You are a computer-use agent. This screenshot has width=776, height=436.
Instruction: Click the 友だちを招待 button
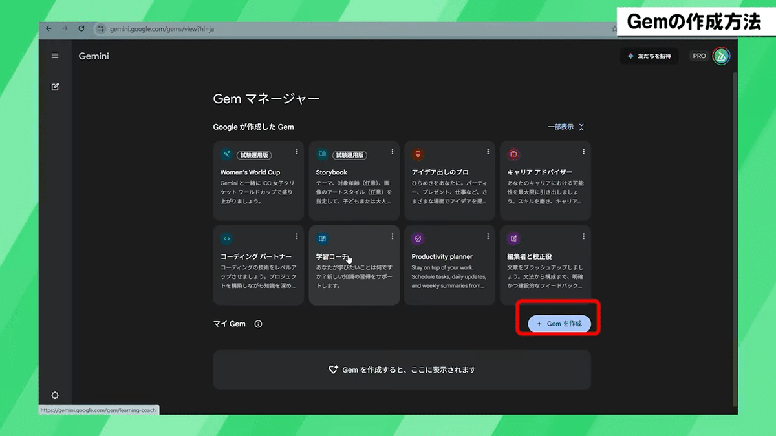click(649, 56)
